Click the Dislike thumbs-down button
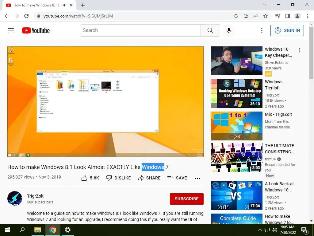 tap(118, 178)
